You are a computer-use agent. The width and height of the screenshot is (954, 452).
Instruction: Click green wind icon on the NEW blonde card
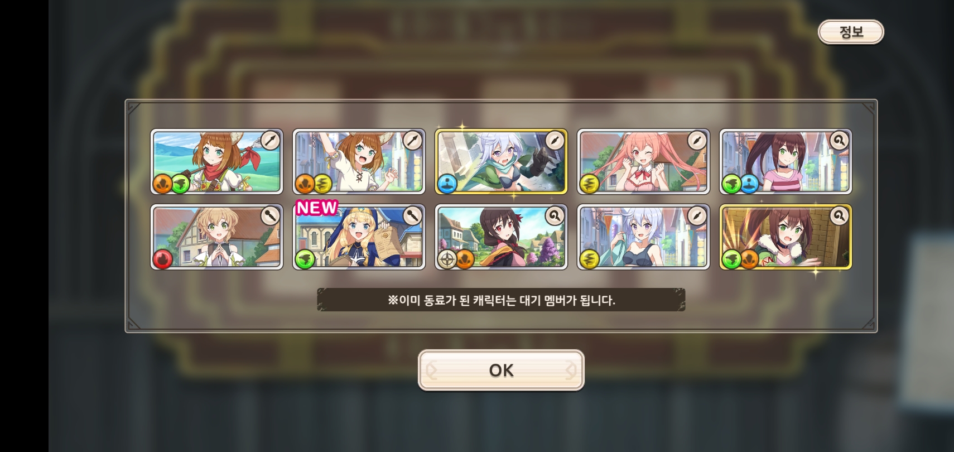pos(305,258)
